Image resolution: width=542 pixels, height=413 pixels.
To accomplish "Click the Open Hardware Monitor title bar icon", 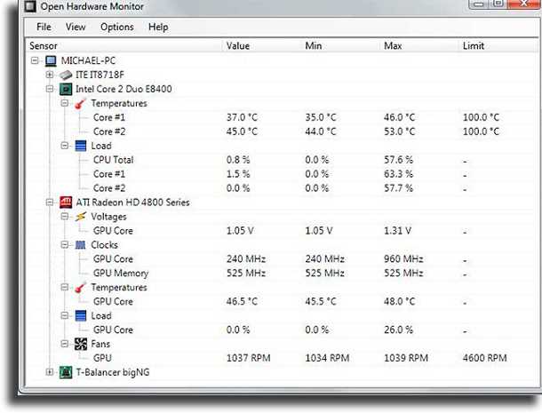I will 30,6.
